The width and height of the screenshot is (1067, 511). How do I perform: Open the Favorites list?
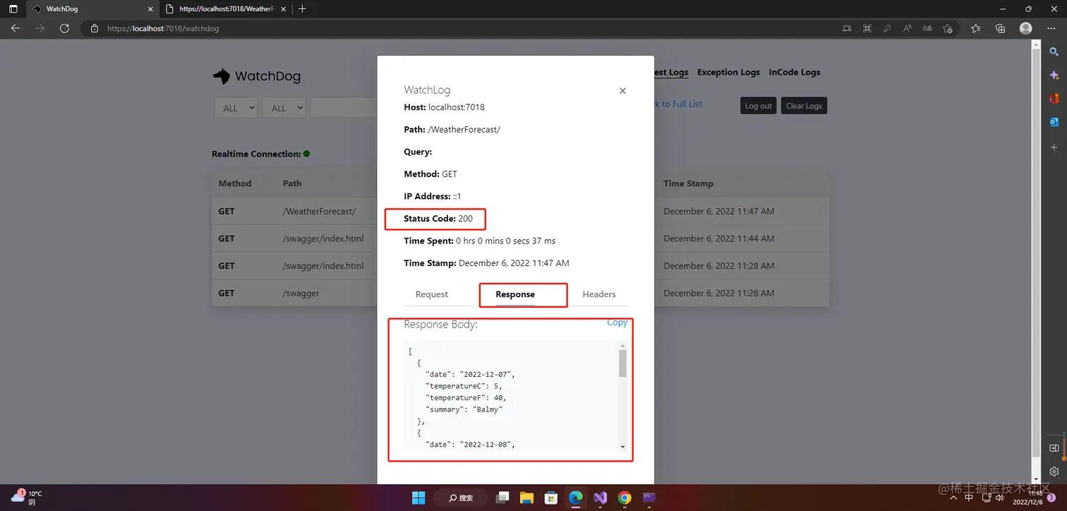975,28
